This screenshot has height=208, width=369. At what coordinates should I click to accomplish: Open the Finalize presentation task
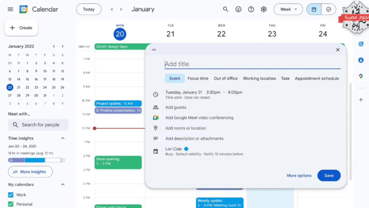point(118,110)
